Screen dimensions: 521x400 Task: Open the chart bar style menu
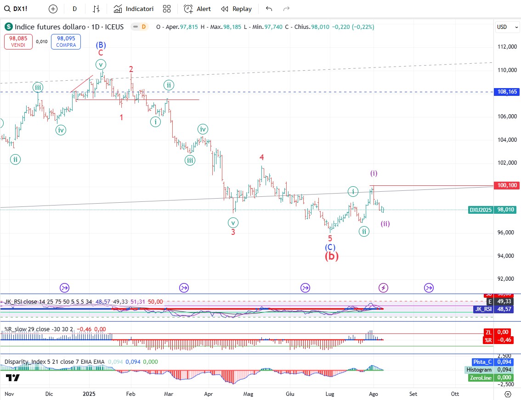(x=96, y=9)
